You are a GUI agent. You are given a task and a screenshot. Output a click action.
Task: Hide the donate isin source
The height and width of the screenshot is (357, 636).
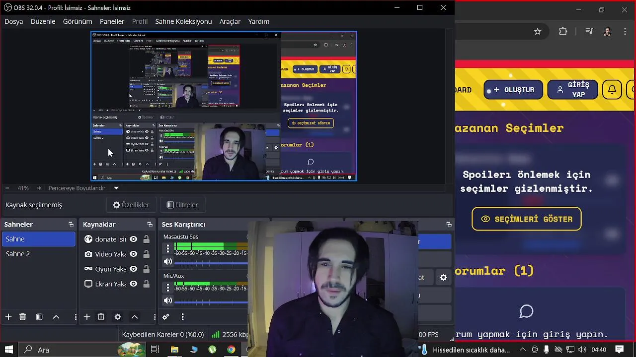(x=133, y=239)
